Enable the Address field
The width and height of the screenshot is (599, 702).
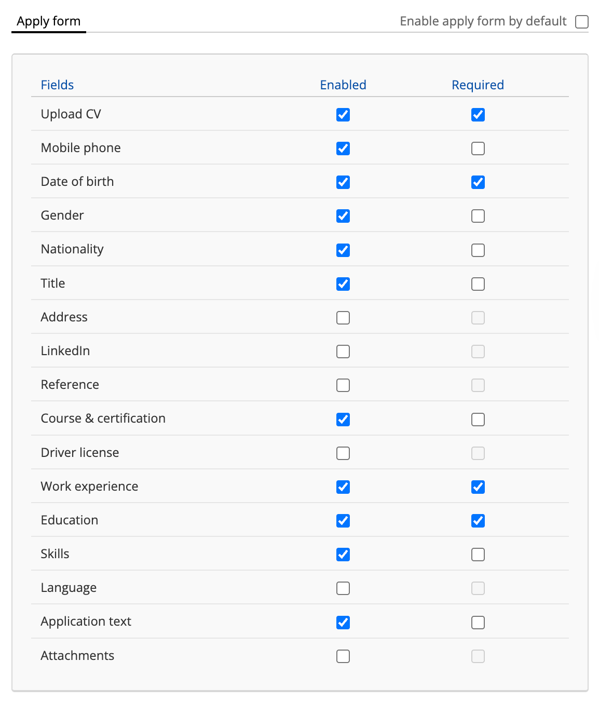(343, 318)
